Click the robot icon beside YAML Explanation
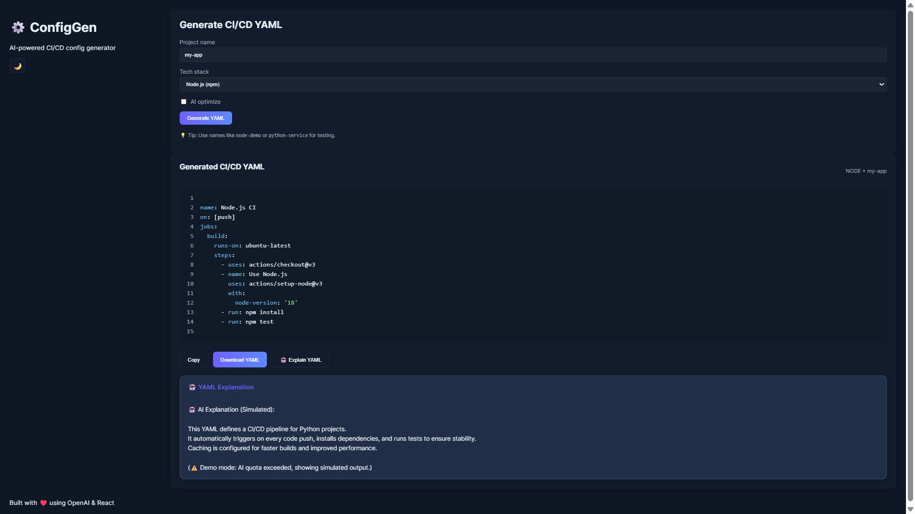 pos(192,387)
